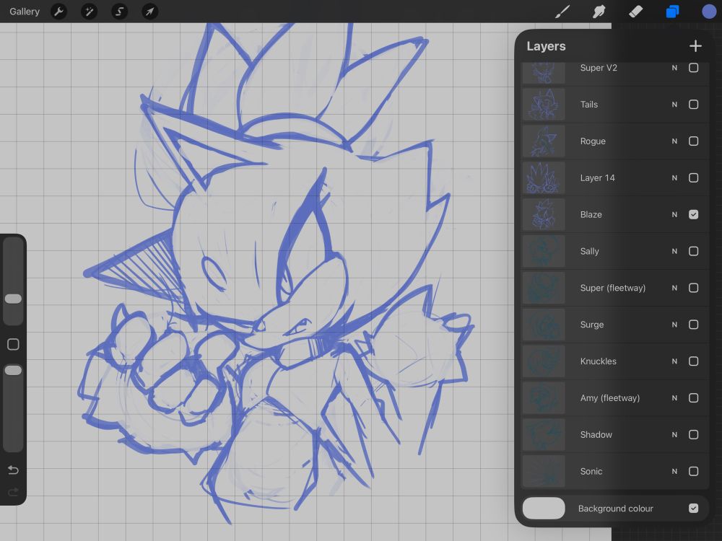The image size is (722, 541).
Task: Redo via the sidebar arrow
Action: coord(13,492)
